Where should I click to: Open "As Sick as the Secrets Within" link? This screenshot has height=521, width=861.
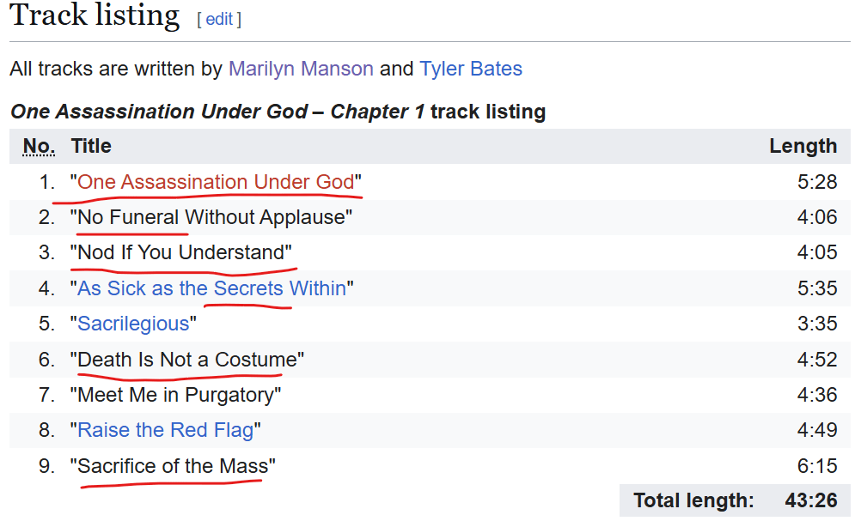point(211,288)
